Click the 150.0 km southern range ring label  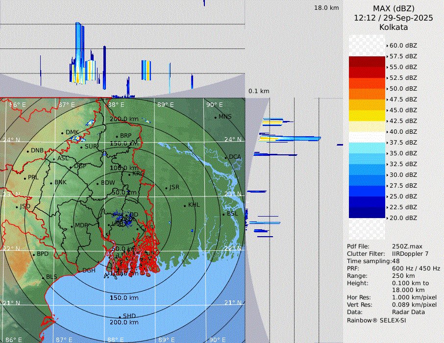[x=124, y=298]
